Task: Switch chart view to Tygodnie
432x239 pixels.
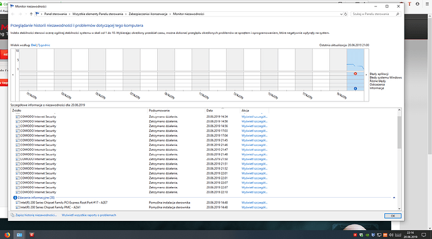Action: (x=44, y=45)
